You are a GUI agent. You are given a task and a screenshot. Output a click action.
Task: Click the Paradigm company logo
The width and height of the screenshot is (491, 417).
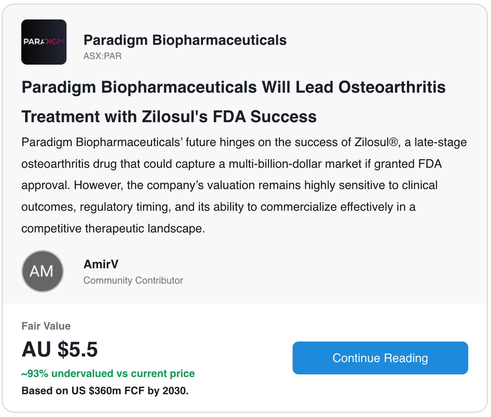click(44, 42)
